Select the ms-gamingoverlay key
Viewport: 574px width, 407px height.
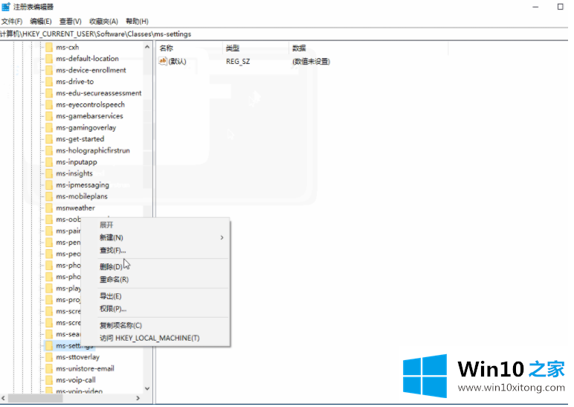(x=86, y=128)
